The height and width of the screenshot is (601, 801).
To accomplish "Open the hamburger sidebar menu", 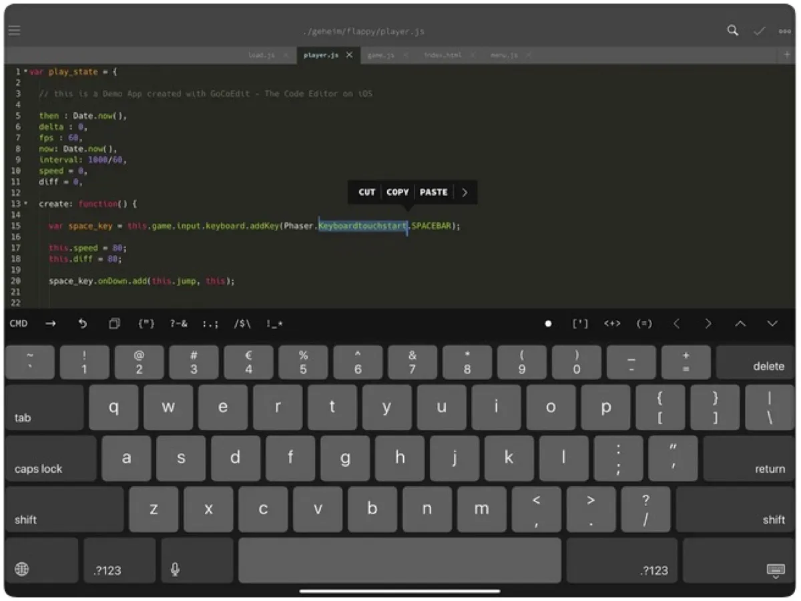I will (14, 31).
